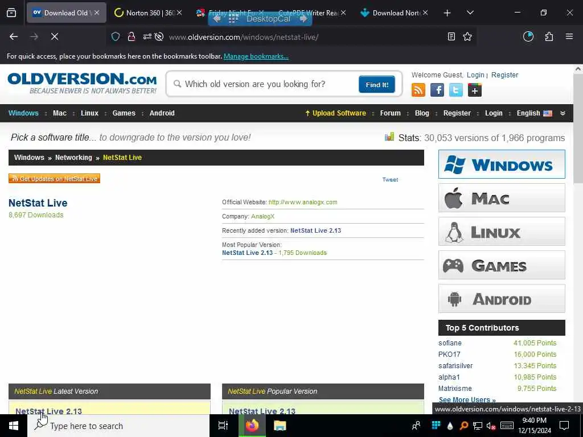This screenshot has width=583, height=437.
Task: Click the stats bar chart icon
Action: click(389, 137)
